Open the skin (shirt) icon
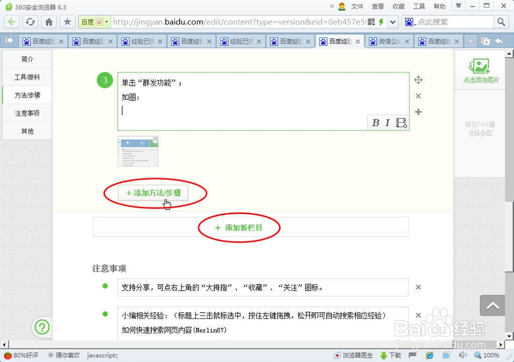Screen dimensions: 514x362 [x=458, y=6]
